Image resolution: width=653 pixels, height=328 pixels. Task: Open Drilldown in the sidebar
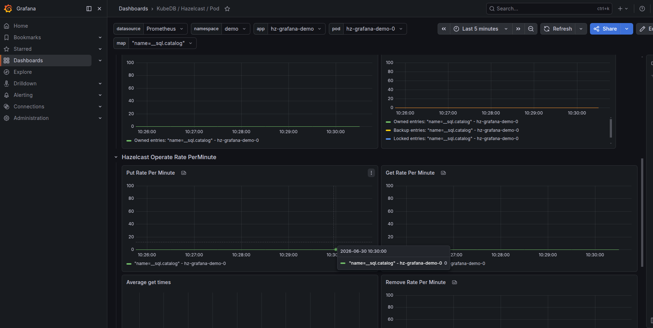coord(25,84)
